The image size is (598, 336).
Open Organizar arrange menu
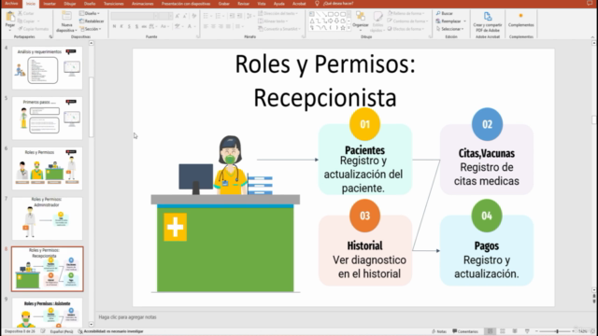(361, 20)
